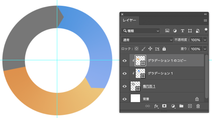This screenshot has width=212, height=118.
Task: Open the 種類 filter type dropdown
Action: (x=140, y=31)
